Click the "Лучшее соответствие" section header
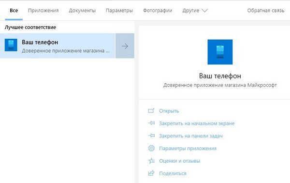This screenshot has width=290, height=183. (x=30, y=28)
